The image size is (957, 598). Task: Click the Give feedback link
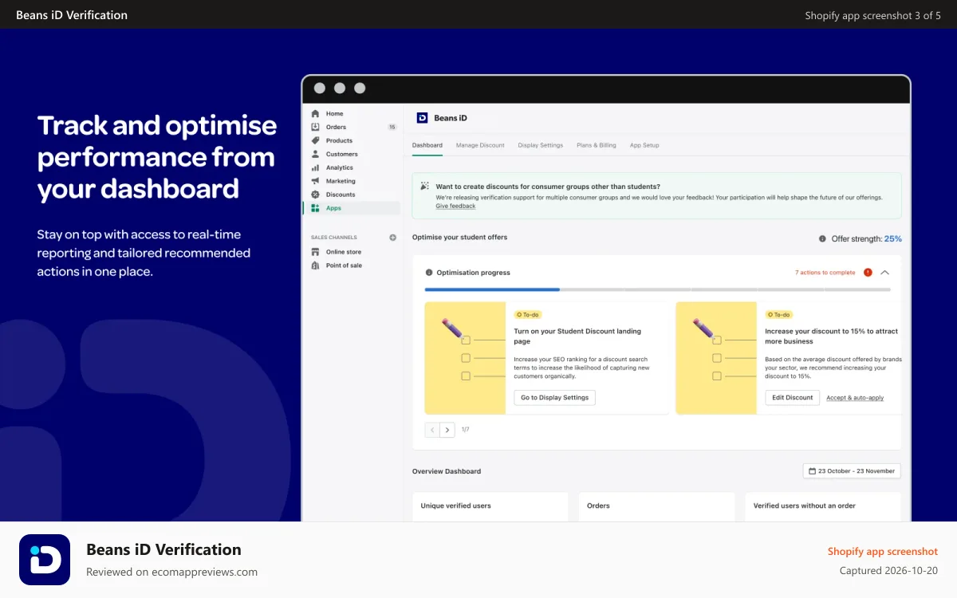pos(455,207)
